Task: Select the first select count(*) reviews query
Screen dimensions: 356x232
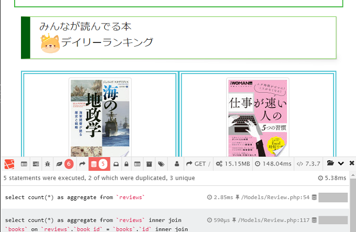Action: 175,197
